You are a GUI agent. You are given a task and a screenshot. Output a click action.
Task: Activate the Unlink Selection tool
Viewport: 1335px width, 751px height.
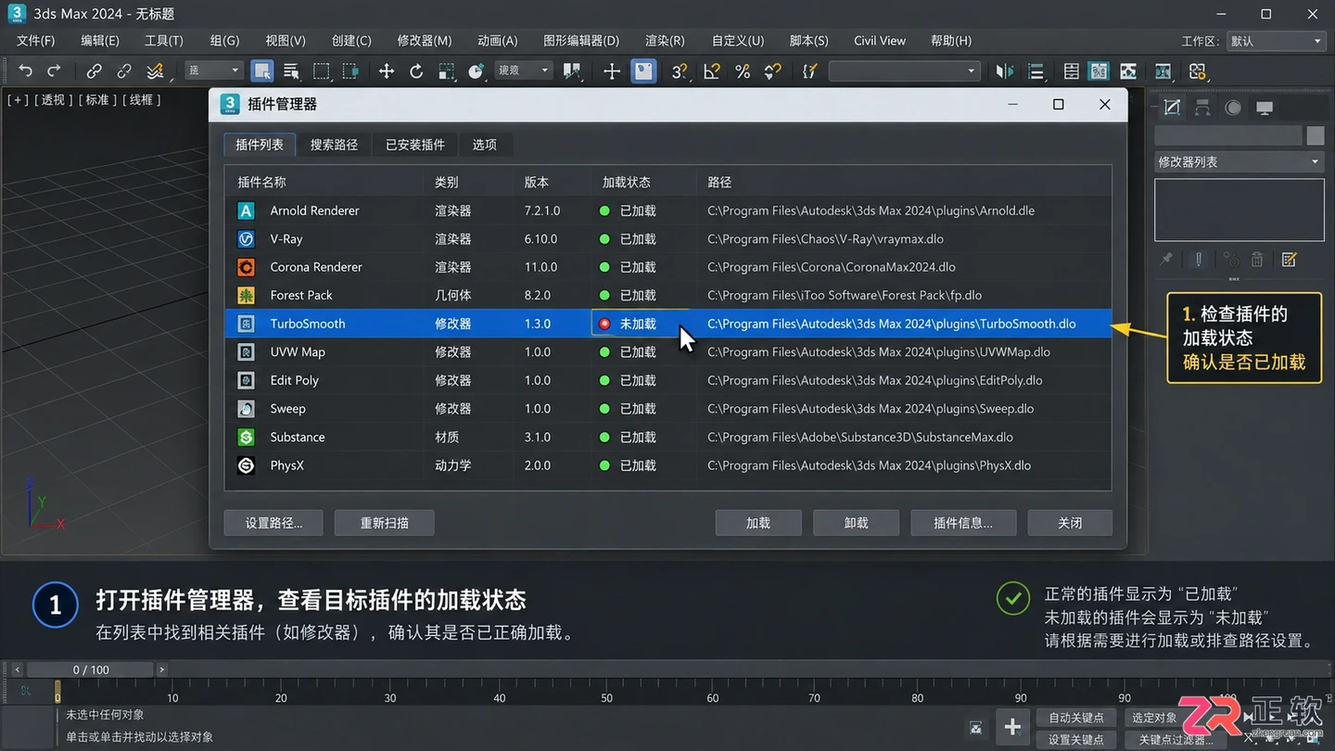click(x=124, y=71)
